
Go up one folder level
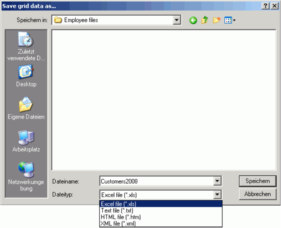pyautogui.click(x=205, y=20)
